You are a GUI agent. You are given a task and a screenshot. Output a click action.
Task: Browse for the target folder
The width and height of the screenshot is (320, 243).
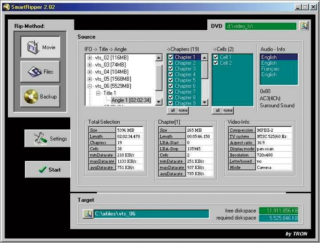(88, 214)
